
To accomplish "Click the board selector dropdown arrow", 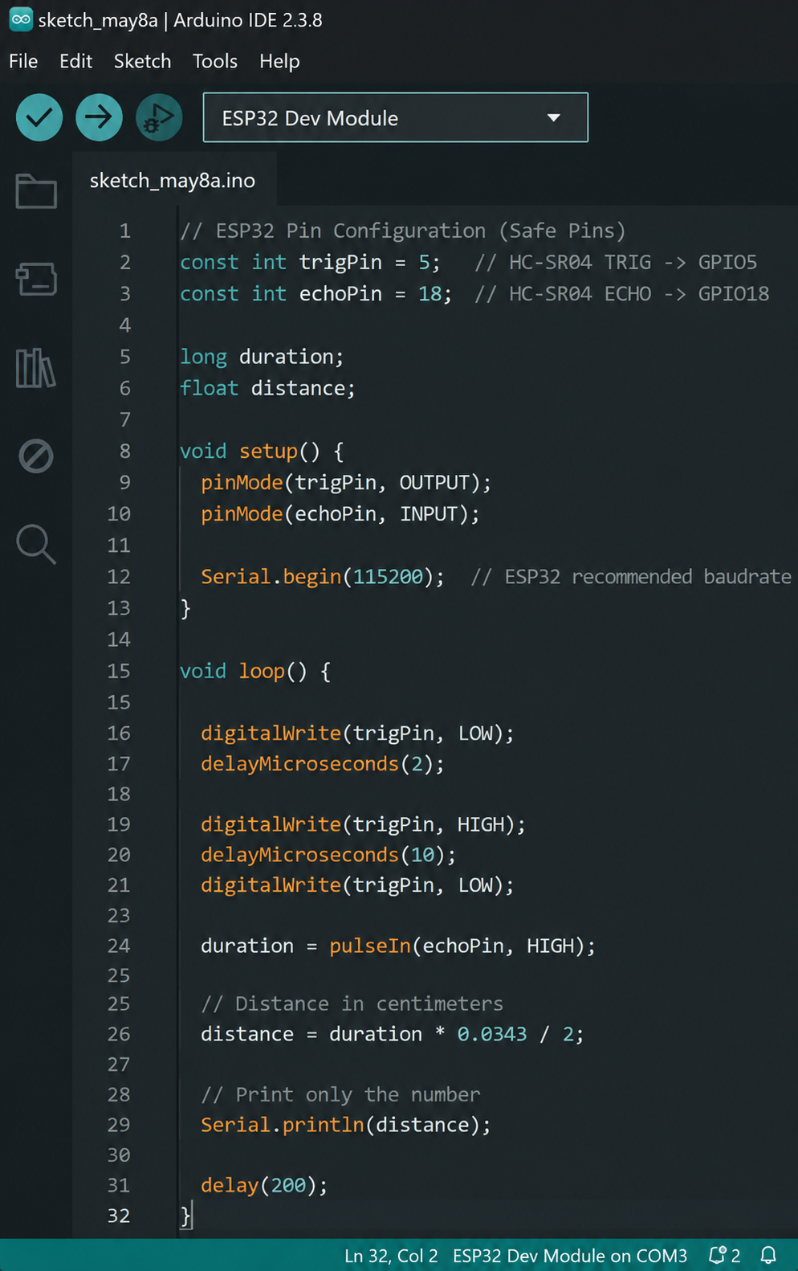I will (554, 117).
